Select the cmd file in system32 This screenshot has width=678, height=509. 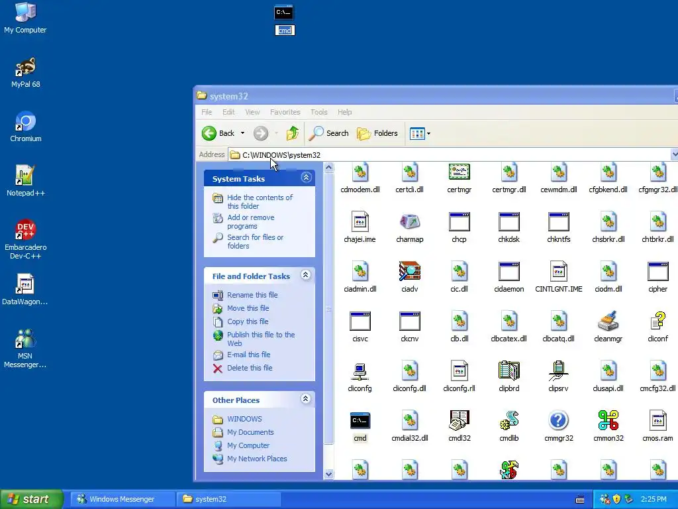pyautogui.click(x=360, y=426)
